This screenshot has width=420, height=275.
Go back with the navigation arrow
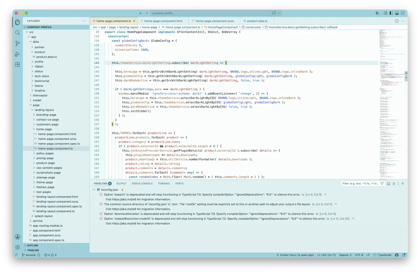tap(141, 13)
